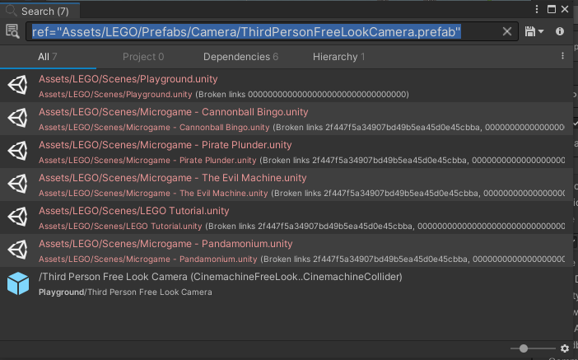Select Microgame - The Evil Machine.unity result

tap(172, 178)
